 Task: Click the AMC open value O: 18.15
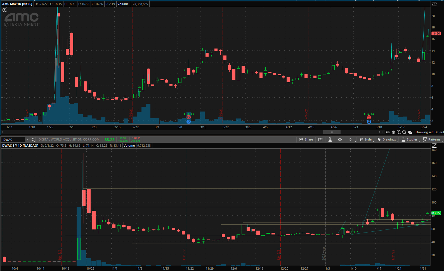(x=56, y=4)
